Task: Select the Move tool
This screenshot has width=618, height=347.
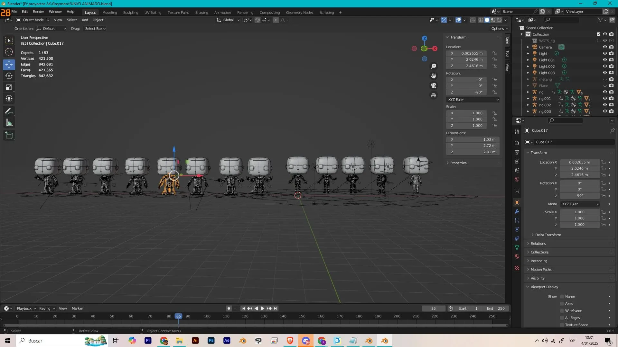Action: click(9, 65)
